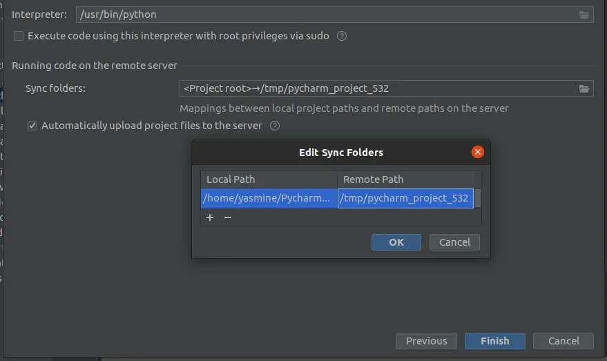The height and width of the screenshot is (361, 607).
Task: Show help for sudo root privileges option
Action: (x=341, y=36)
